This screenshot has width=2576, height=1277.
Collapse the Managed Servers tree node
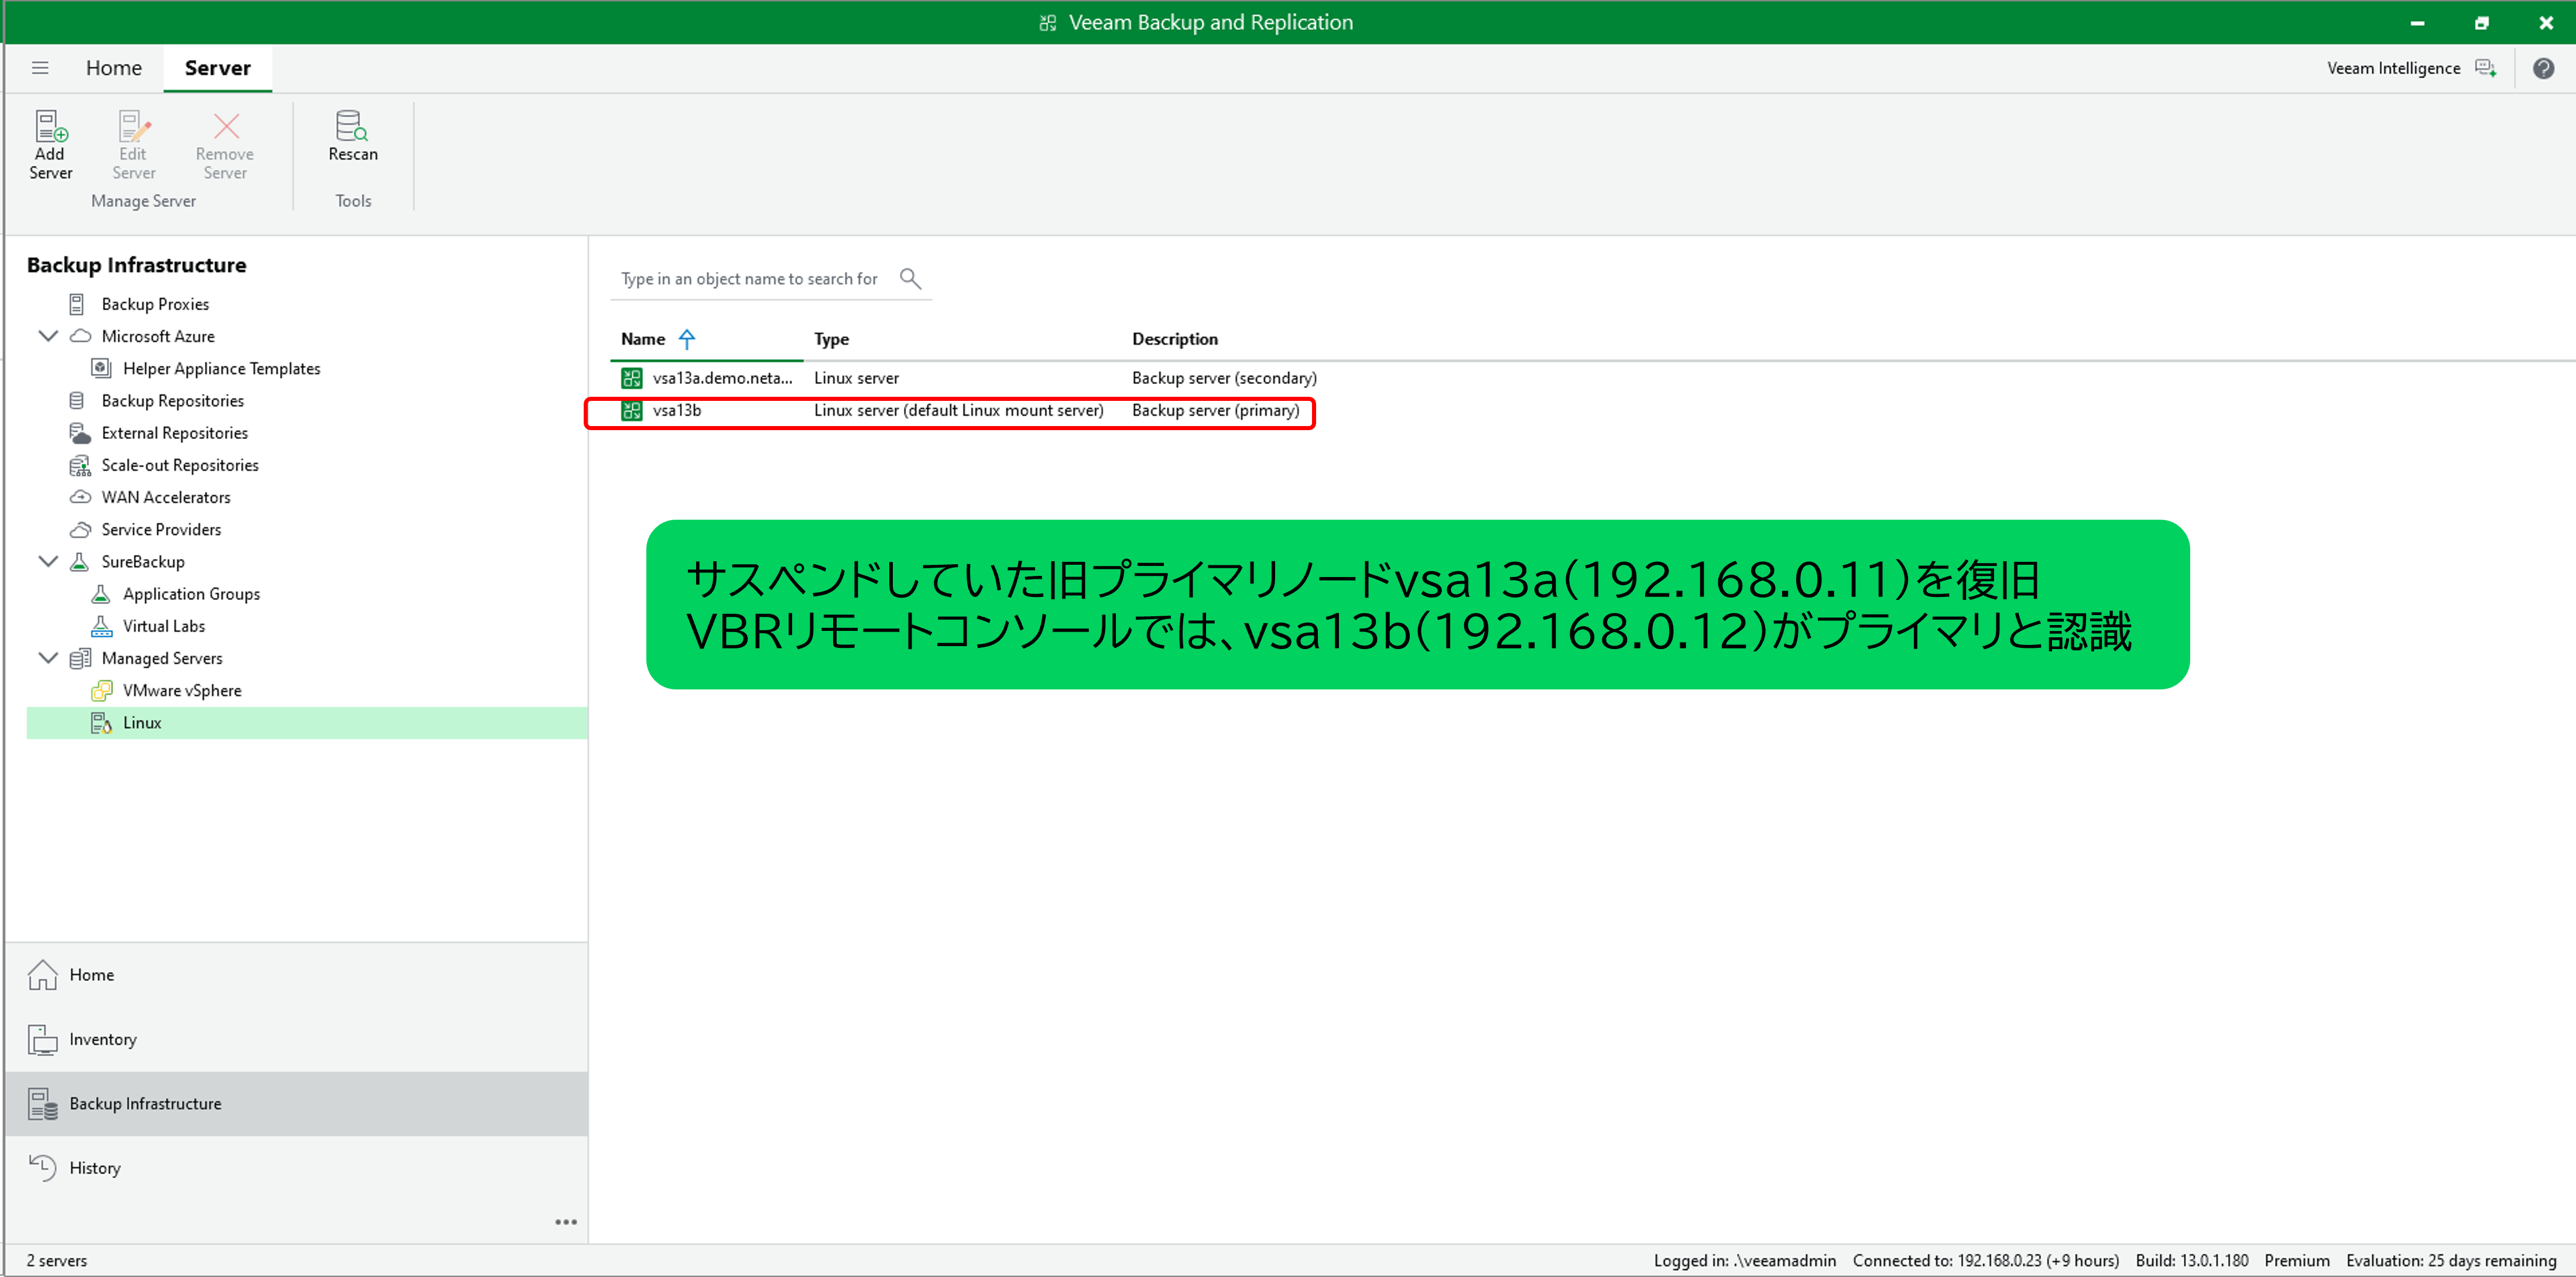point(47,658)
